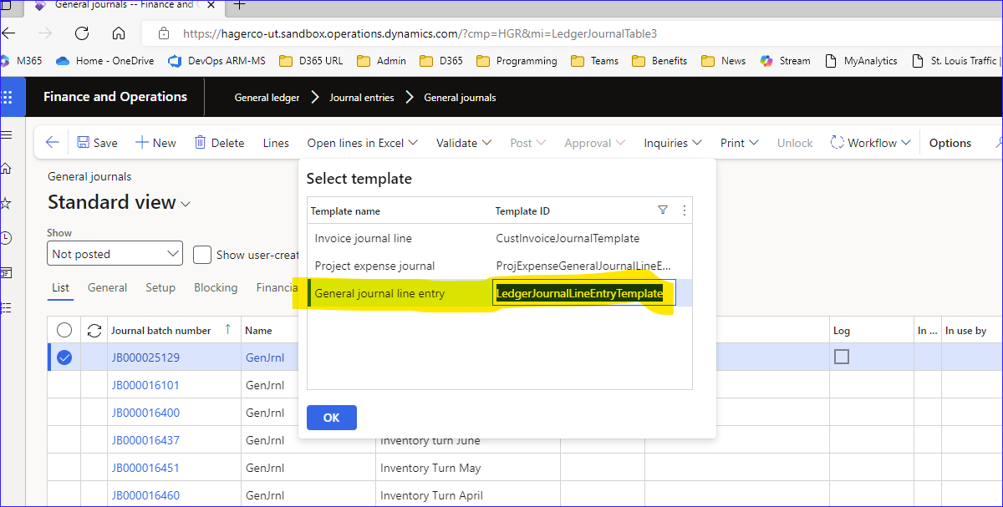The width and height of the screenshot is (1003, 507).
Task: Open journal Lines
Action: coord(276,143)
